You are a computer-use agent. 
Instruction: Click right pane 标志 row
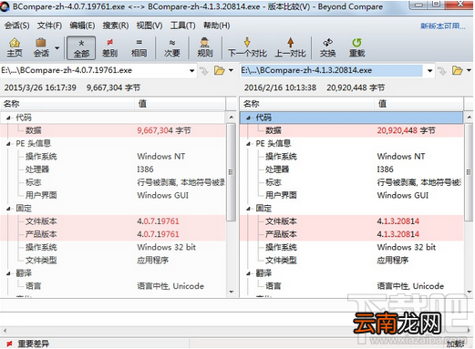click(352, 182)
